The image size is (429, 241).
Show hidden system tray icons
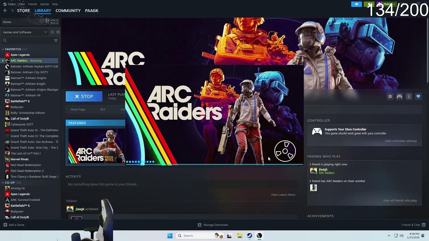pyautogui.click(x=389, y=236)
